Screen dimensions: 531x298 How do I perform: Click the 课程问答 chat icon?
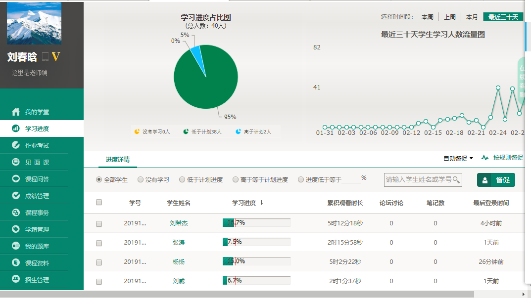click(16, 179)
